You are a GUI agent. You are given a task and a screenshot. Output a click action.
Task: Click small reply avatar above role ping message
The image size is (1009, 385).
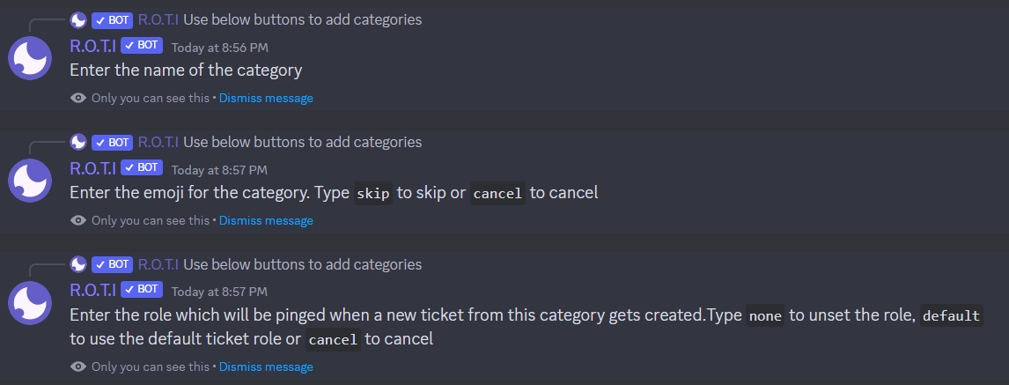click(x=78, y=264)
